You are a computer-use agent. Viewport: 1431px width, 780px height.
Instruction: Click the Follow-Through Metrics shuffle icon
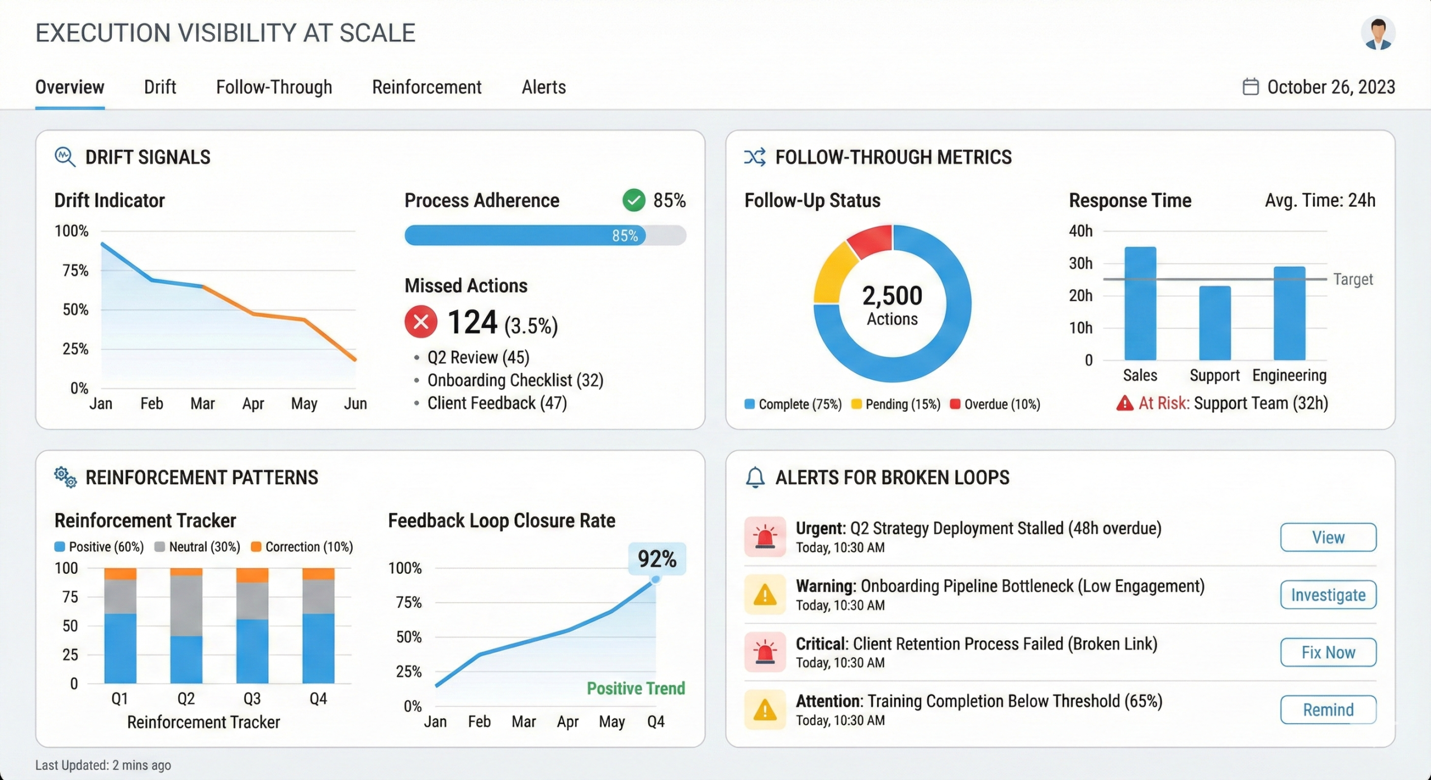pyautogui.click(x=755, y=157)
